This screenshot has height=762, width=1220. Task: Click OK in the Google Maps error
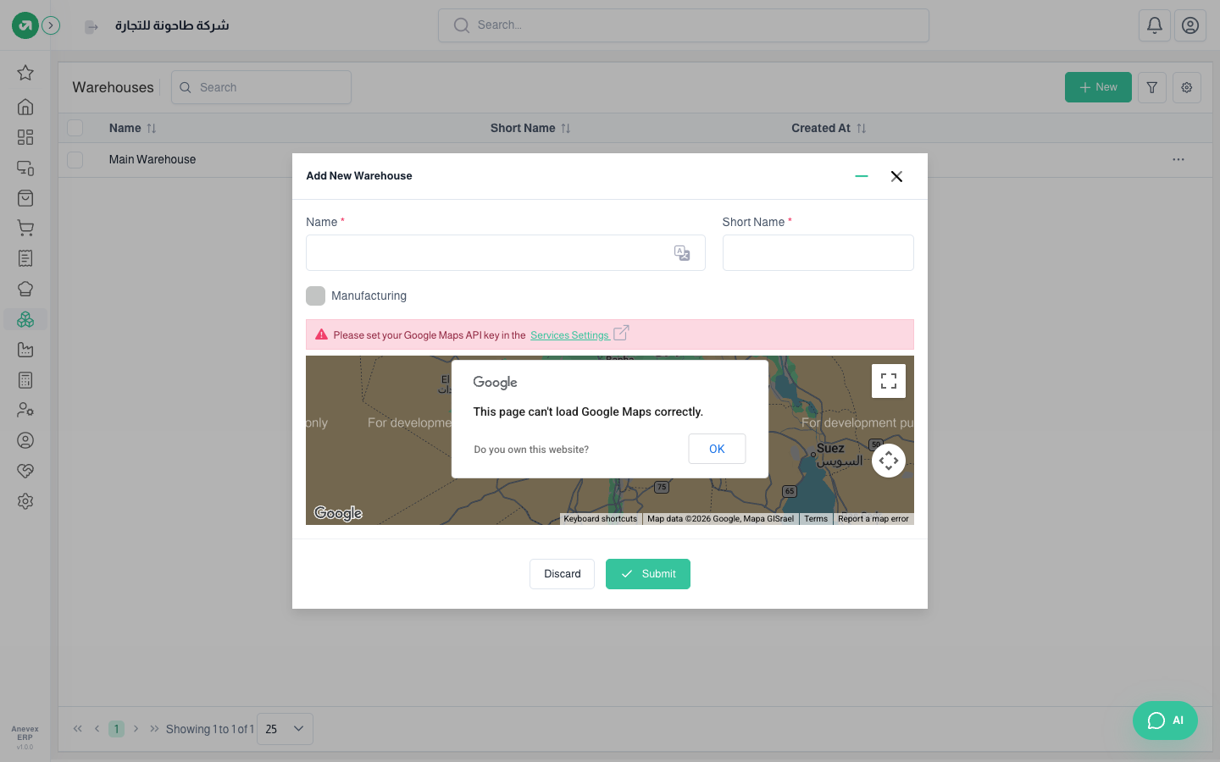(x=717, y=449)
